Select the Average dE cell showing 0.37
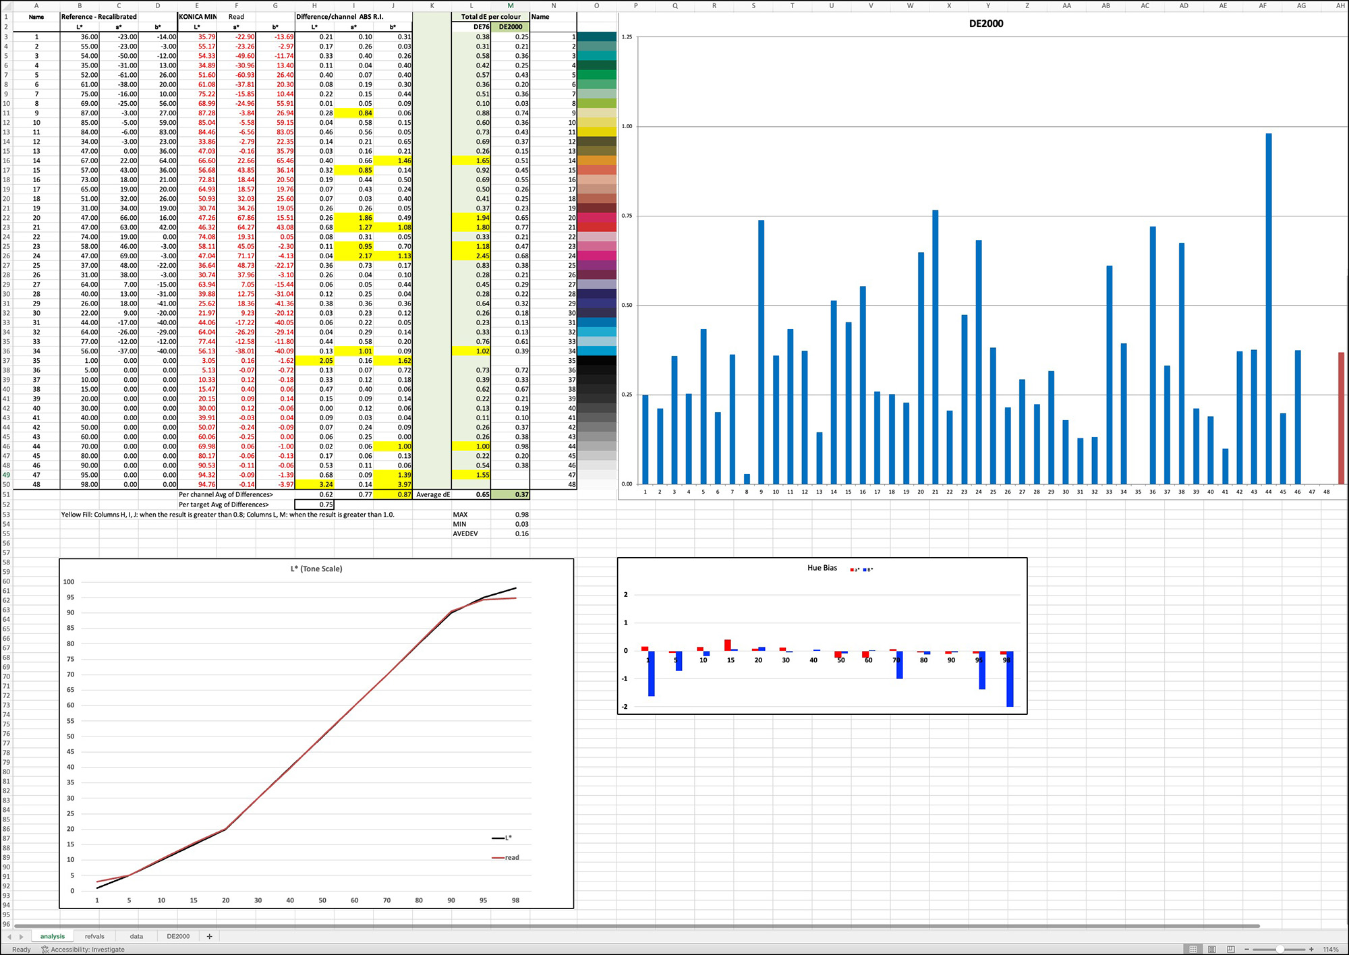This screenshot has height=955, width=1349. click(511, 494)
